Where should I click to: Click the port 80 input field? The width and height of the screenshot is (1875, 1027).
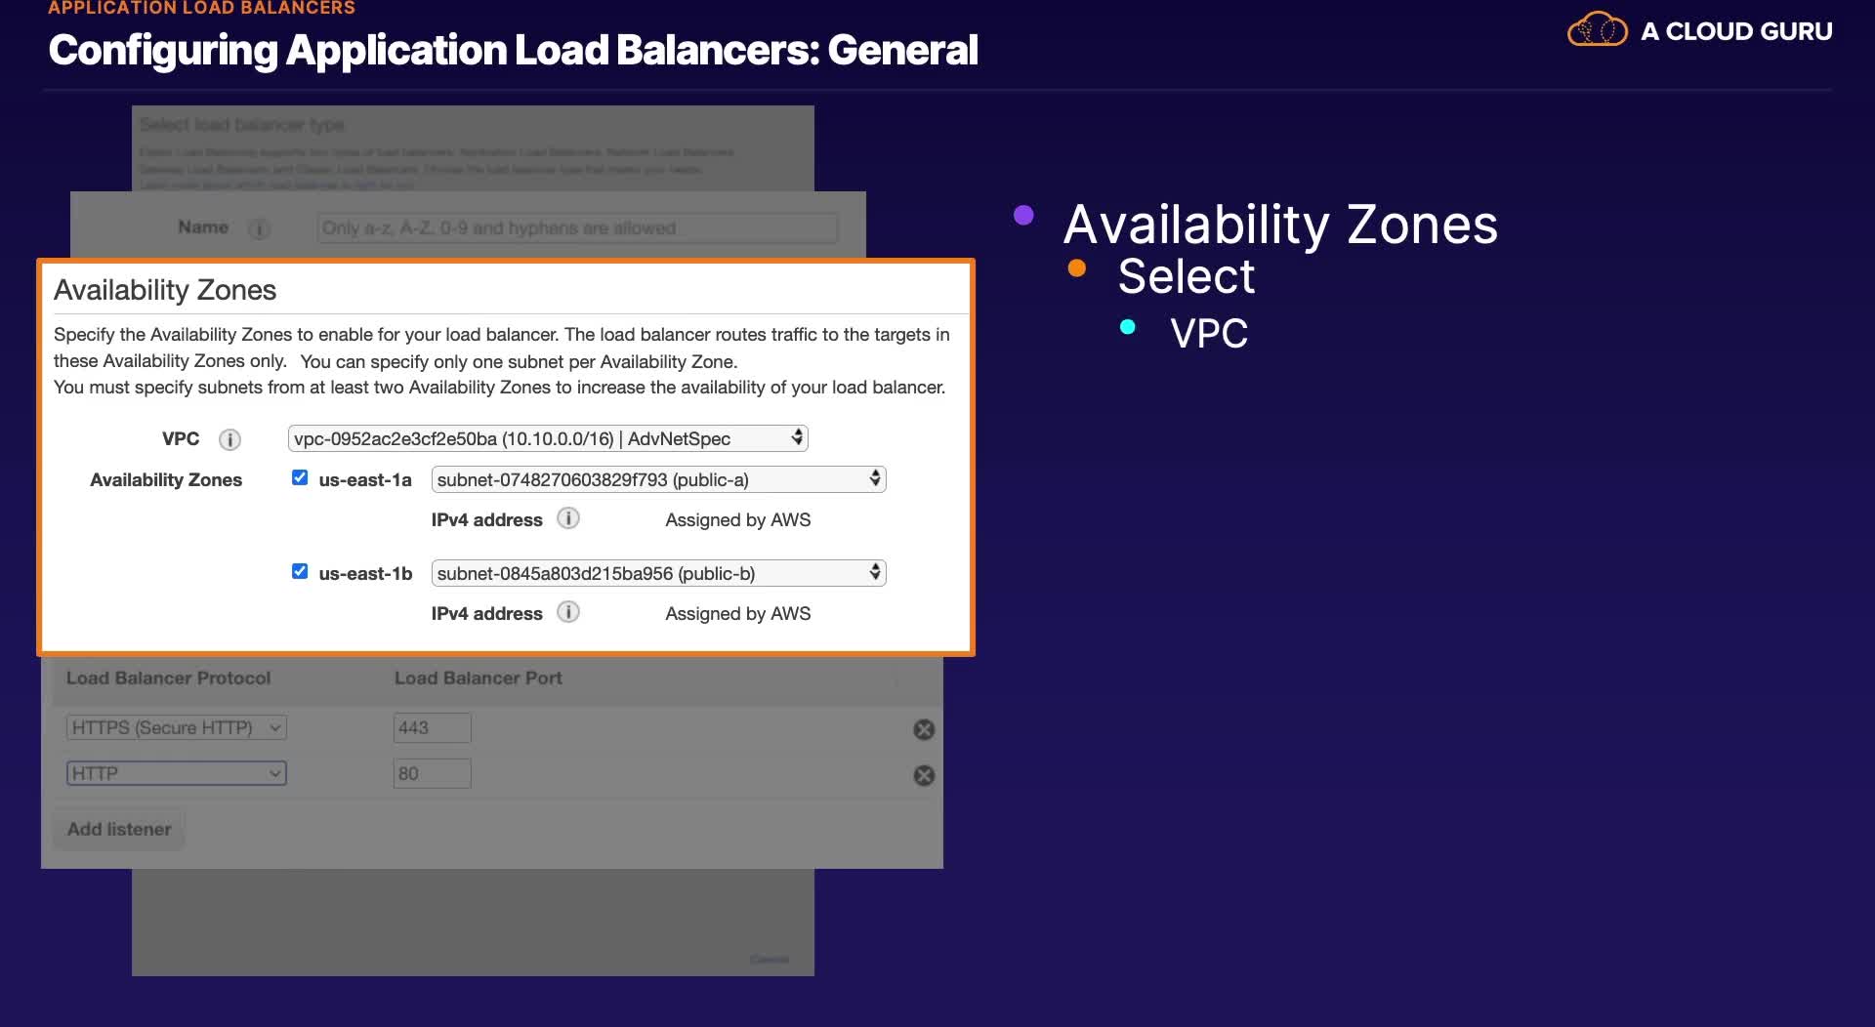[432, 773]
